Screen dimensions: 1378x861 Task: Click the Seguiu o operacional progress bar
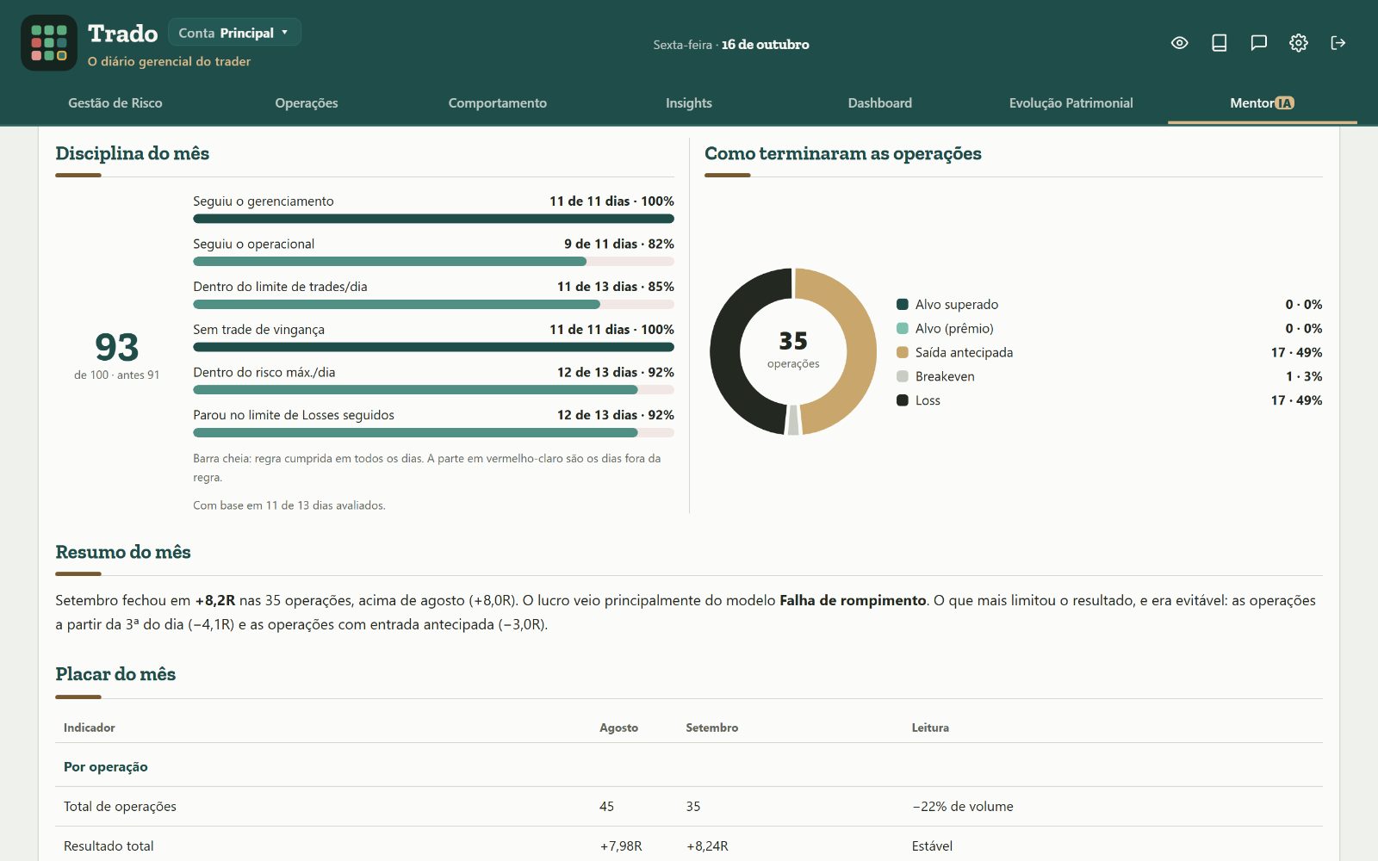click(x=433, y=262)
